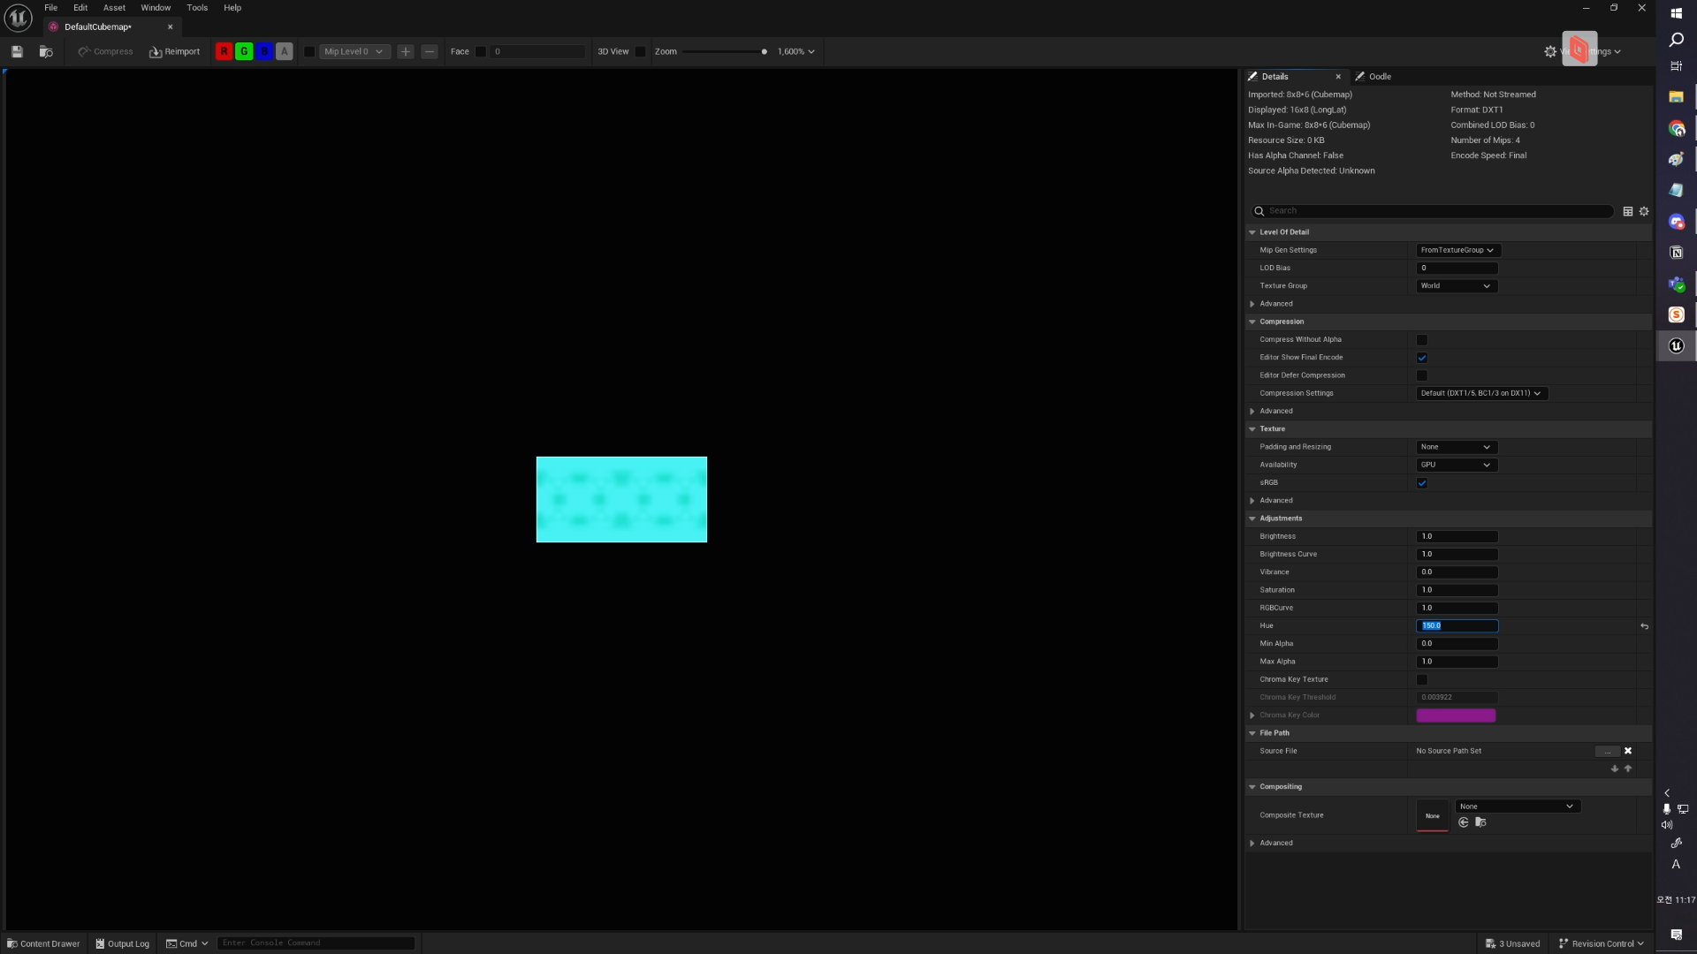The width and height of the screenshot is (1697, 954).
Task: Enable the Compress Without Alpha checkbox
Action: click(1422, 340)
